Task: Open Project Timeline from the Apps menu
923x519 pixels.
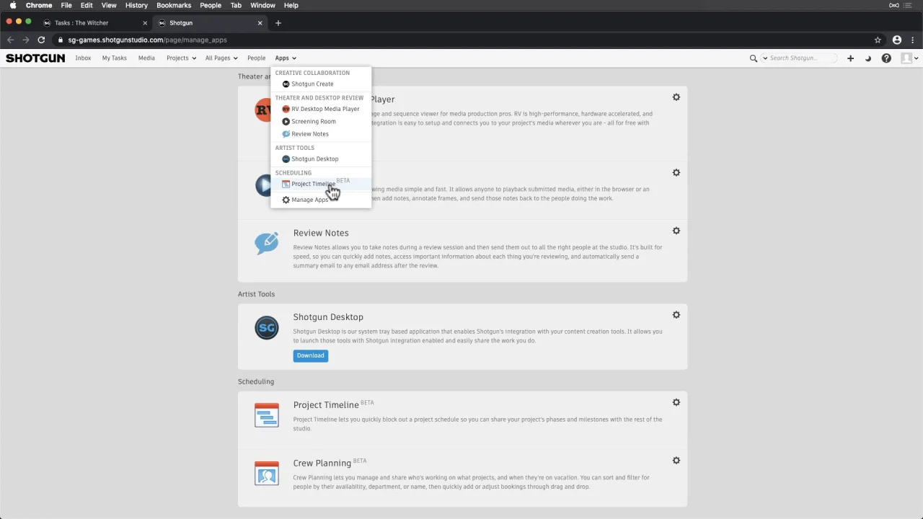Action: pyautogui.click(x=313, y=184)
